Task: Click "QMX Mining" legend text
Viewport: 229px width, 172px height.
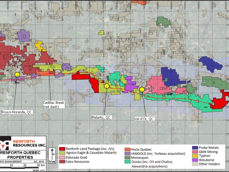Action: click(208, 152)
